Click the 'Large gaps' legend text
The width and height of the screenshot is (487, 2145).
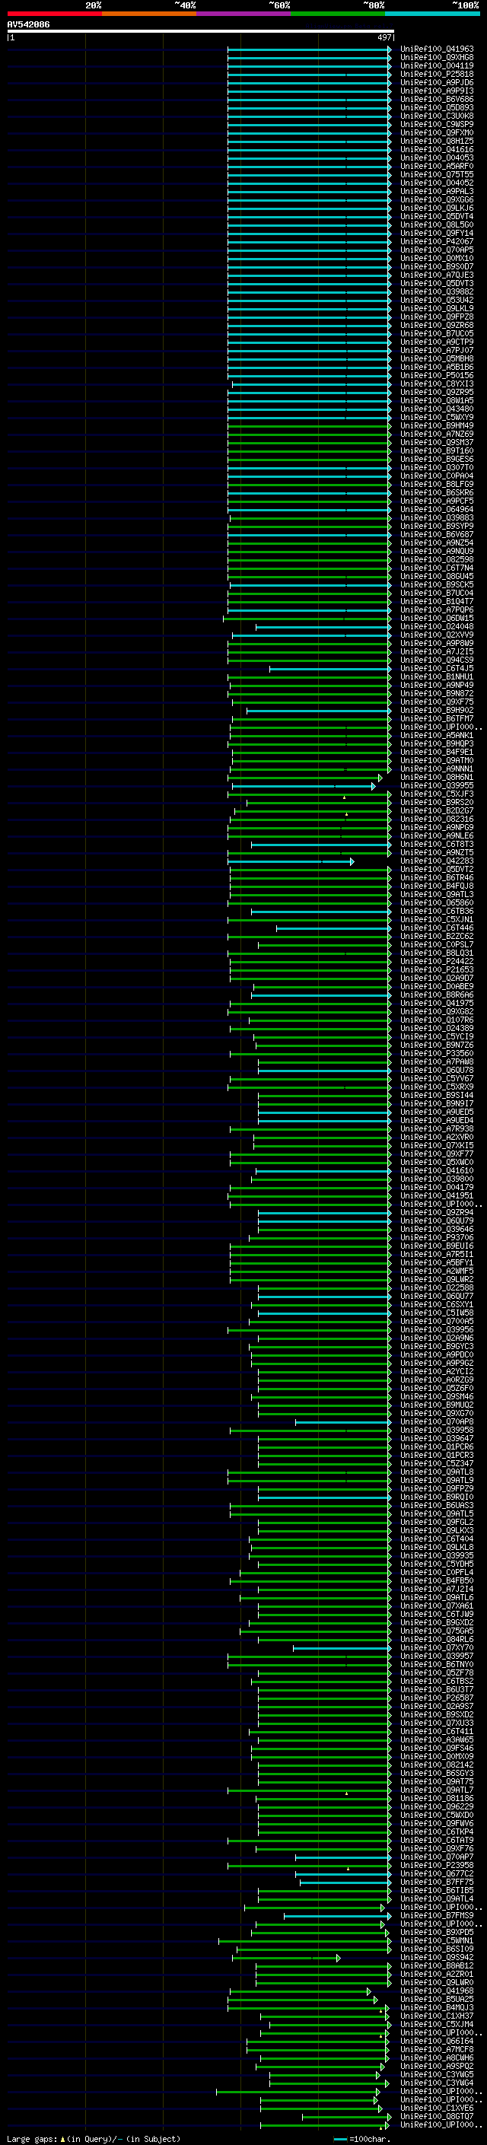(33, 2139)
